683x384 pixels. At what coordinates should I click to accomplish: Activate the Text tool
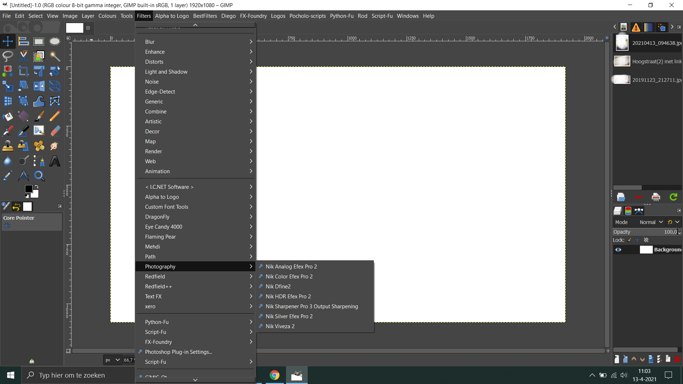54,161
